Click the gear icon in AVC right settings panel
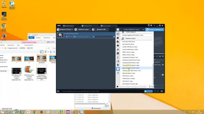The height and width of the screenshot is (114, 204). (x=163, y=75)
